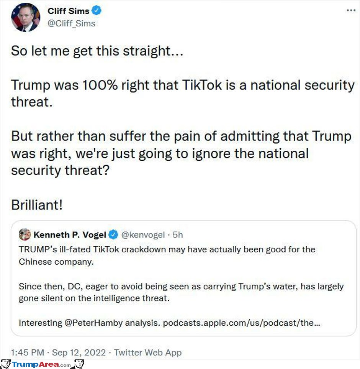Click the Cliff Sims display name
360x369 pixels.
(x=69, y=11)
